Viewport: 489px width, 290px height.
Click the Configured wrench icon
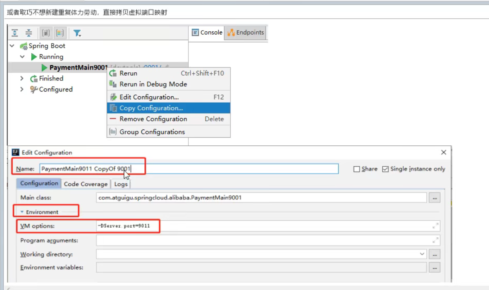tap(34, 89)
